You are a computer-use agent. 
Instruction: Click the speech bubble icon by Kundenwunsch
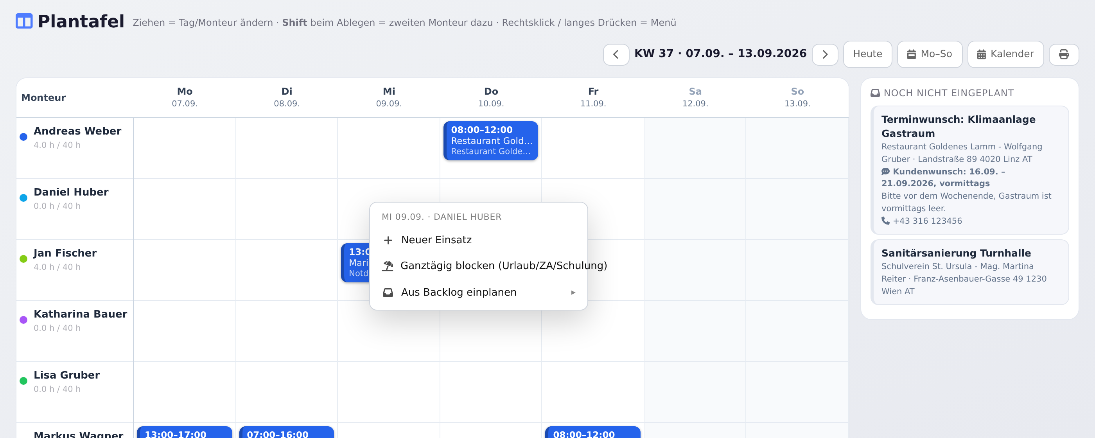click(x=885, y=171)
